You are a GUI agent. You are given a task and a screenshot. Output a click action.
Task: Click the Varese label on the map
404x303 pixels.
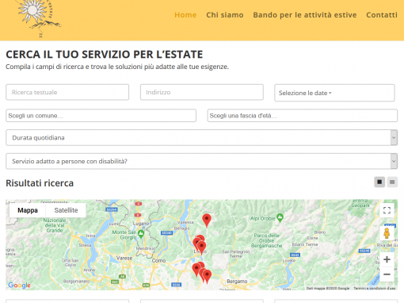(124, 258)
